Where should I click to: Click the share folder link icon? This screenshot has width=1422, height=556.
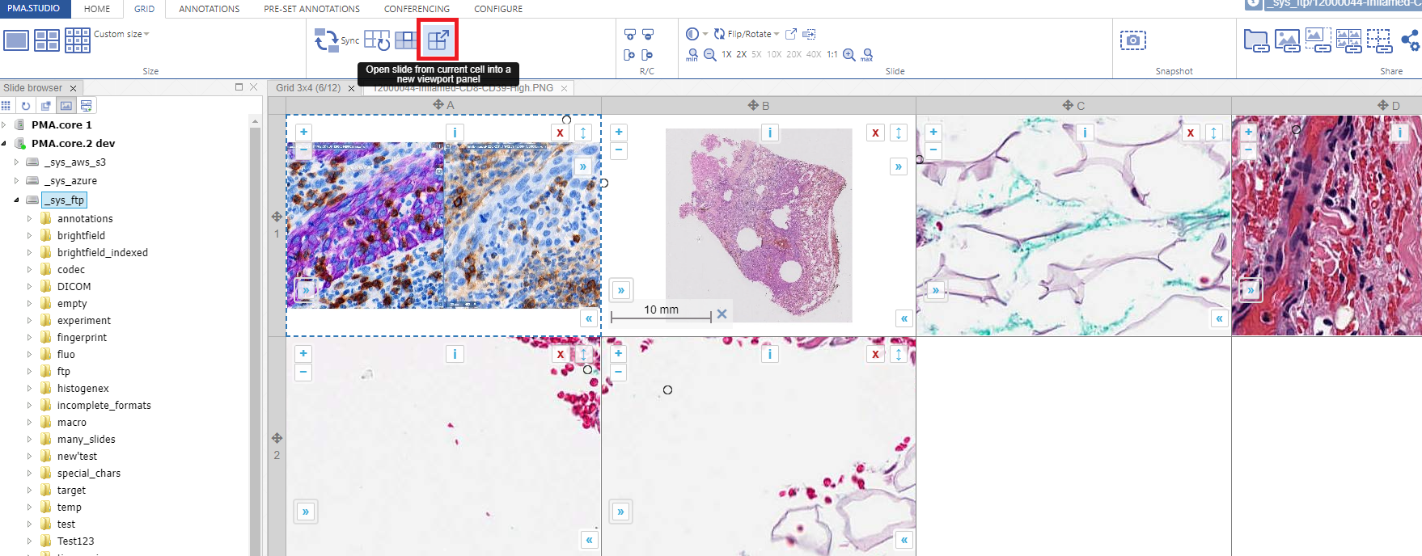tap(1255, 40)
